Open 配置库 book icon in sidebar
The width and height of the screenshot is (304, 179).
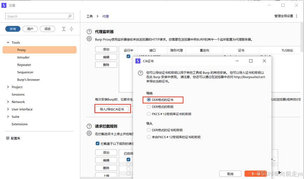pyautogui.click(x=8, y=138)
